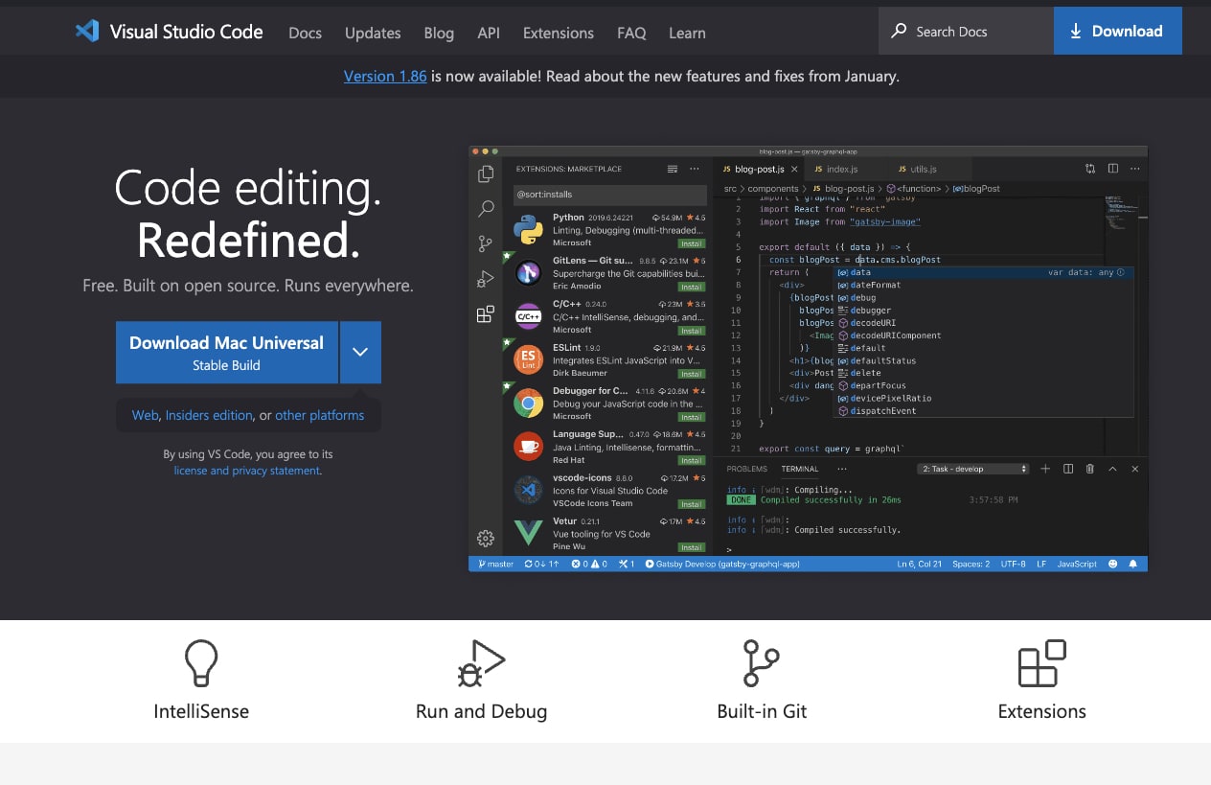Click the IntelliSense label

(201, 711)
